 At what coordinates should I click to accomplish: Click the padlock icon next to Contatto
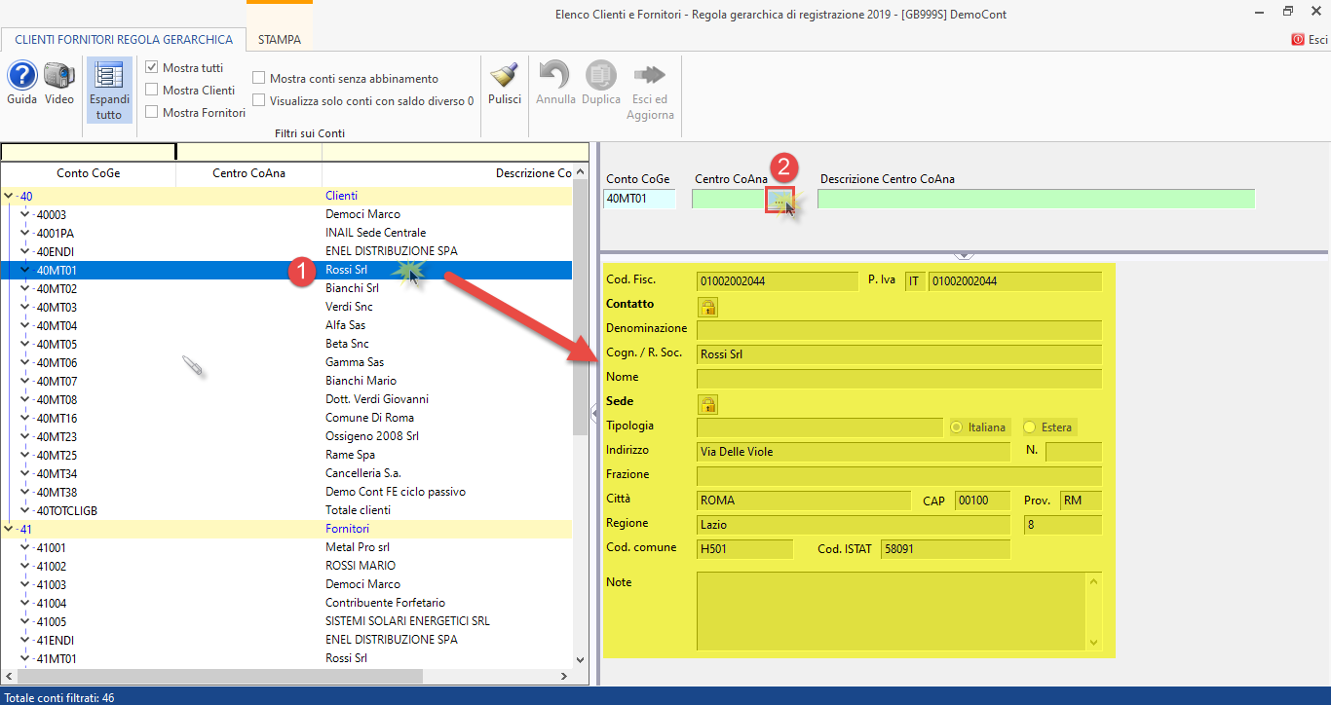click(707, 307)
